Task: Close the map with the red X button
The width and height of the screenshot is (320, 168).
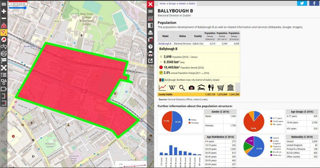Action: (x=150, y=4)
